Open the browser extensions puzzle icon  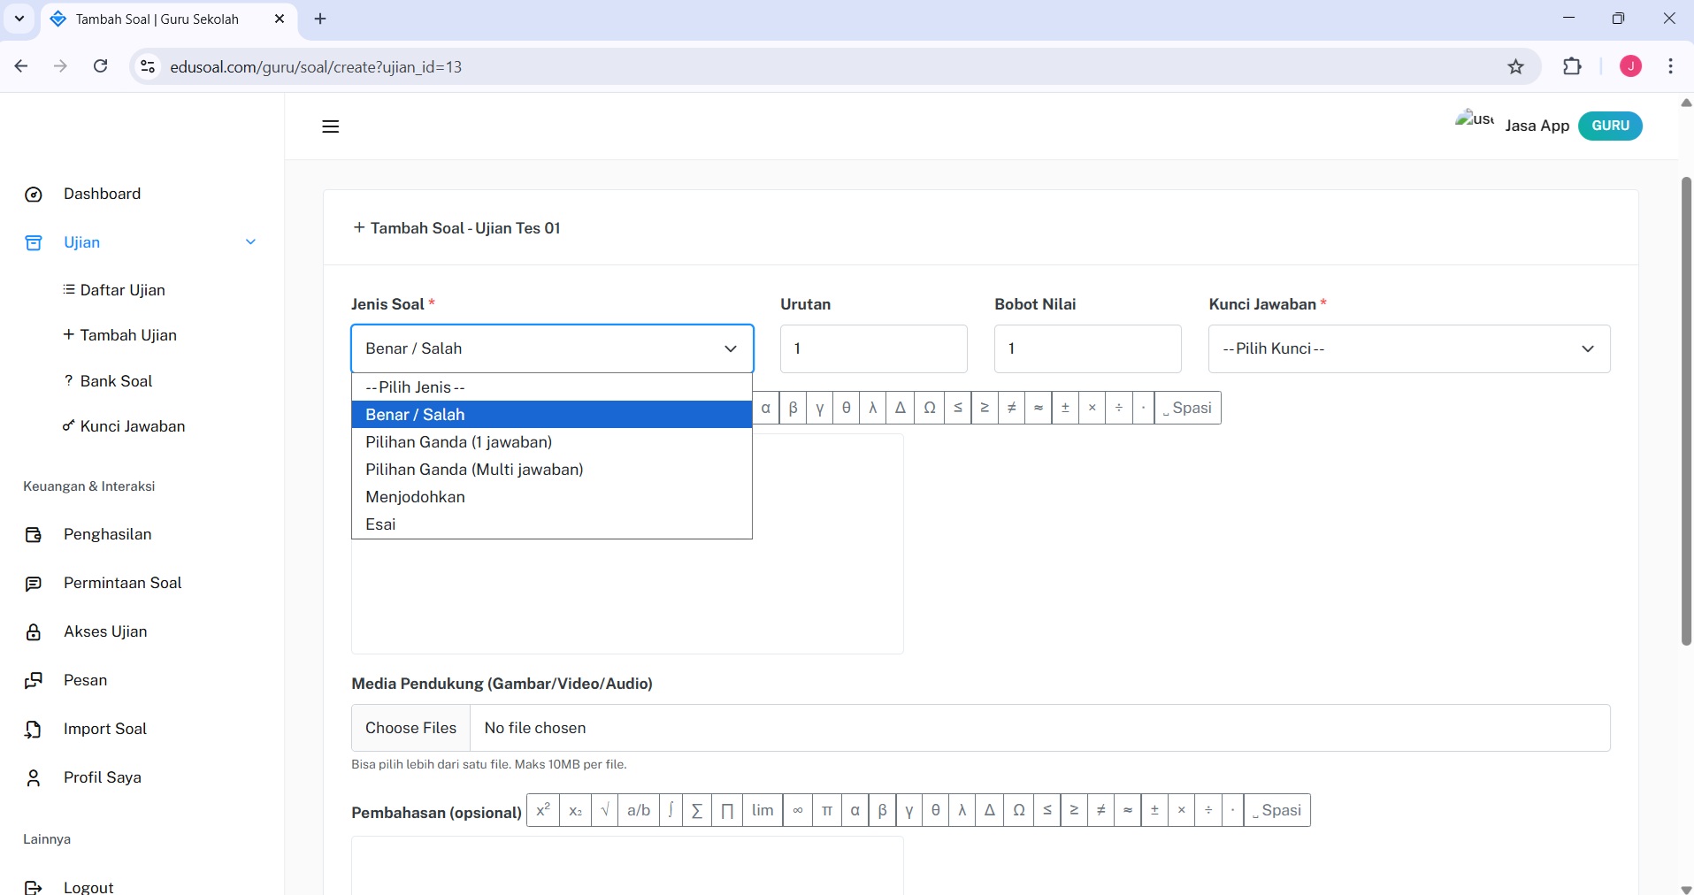click(x=1572, y=67)
